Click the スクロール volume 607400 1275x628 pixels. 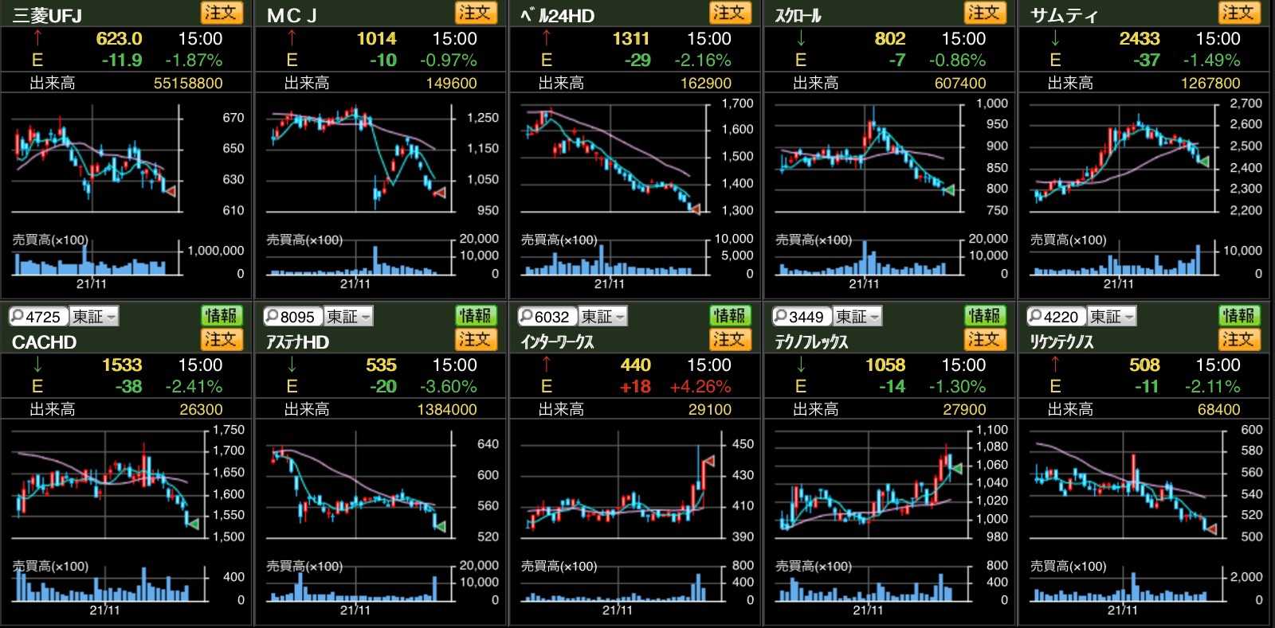click(960, 83)
